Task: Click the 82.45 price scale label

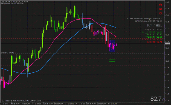Action: [x=167, y=55]
